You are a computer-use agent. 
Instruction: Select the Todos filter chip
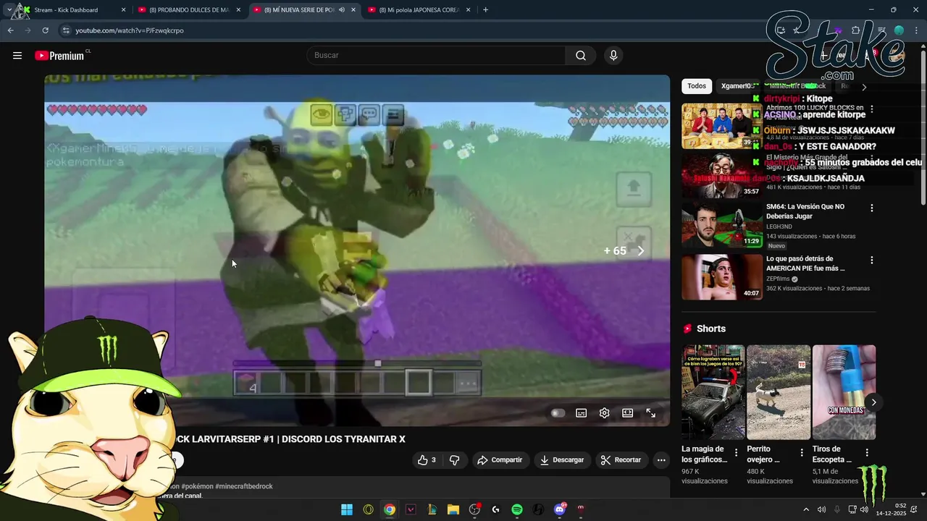point(697,86)
